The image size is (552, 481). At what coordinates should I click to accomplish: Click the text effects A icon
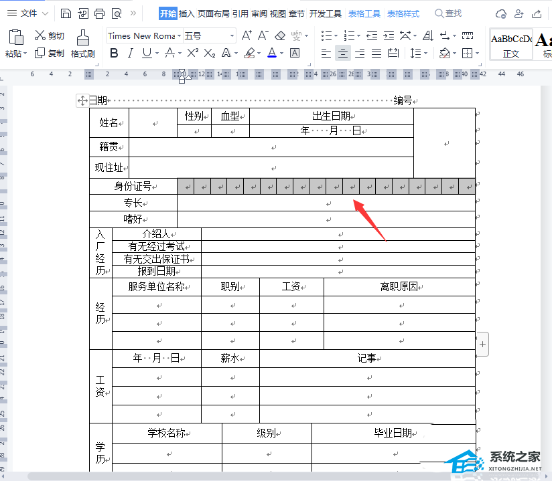click(226, 53)
